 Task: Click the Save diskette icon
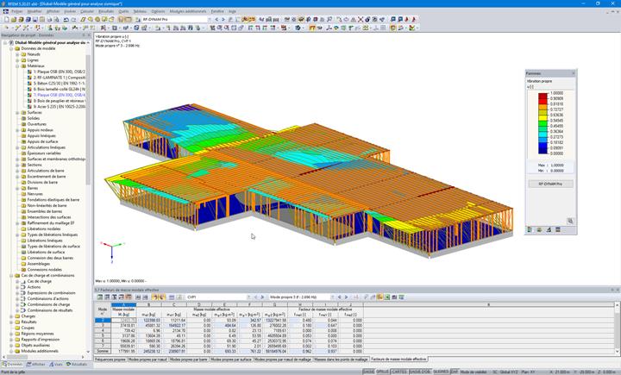coord(34,20)
